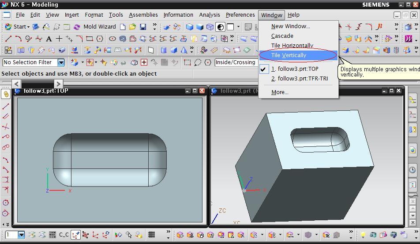This screenshot has width=420, height=244.
Task: Click the Line tool in curve toolbar
Action: click(8, 39)
